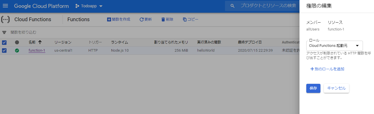
Task: Toggle the select-all header checkbox
Action: (4, 42)
